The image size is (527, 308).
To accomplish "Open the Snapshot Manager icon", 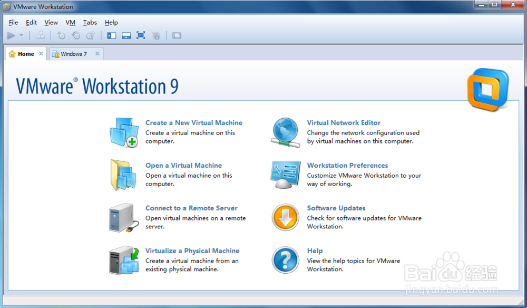I will 91,35.
